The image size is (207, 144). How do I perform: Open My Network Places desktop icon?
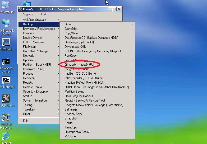pos(6,23)
